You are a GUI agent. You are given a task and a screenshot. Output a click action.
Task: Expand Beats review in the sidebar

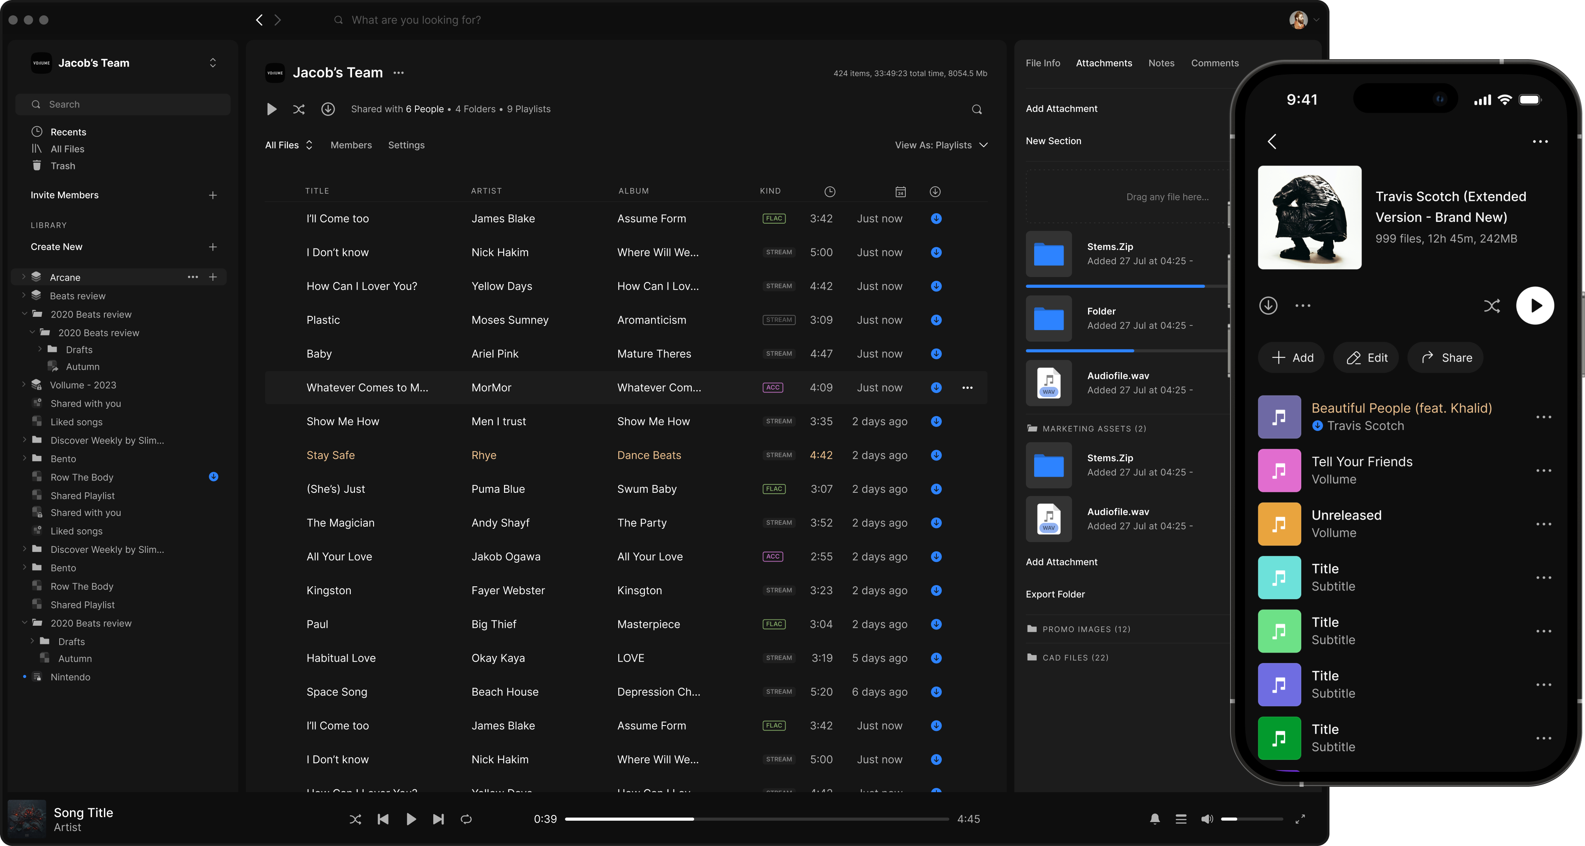coord(23,295)
